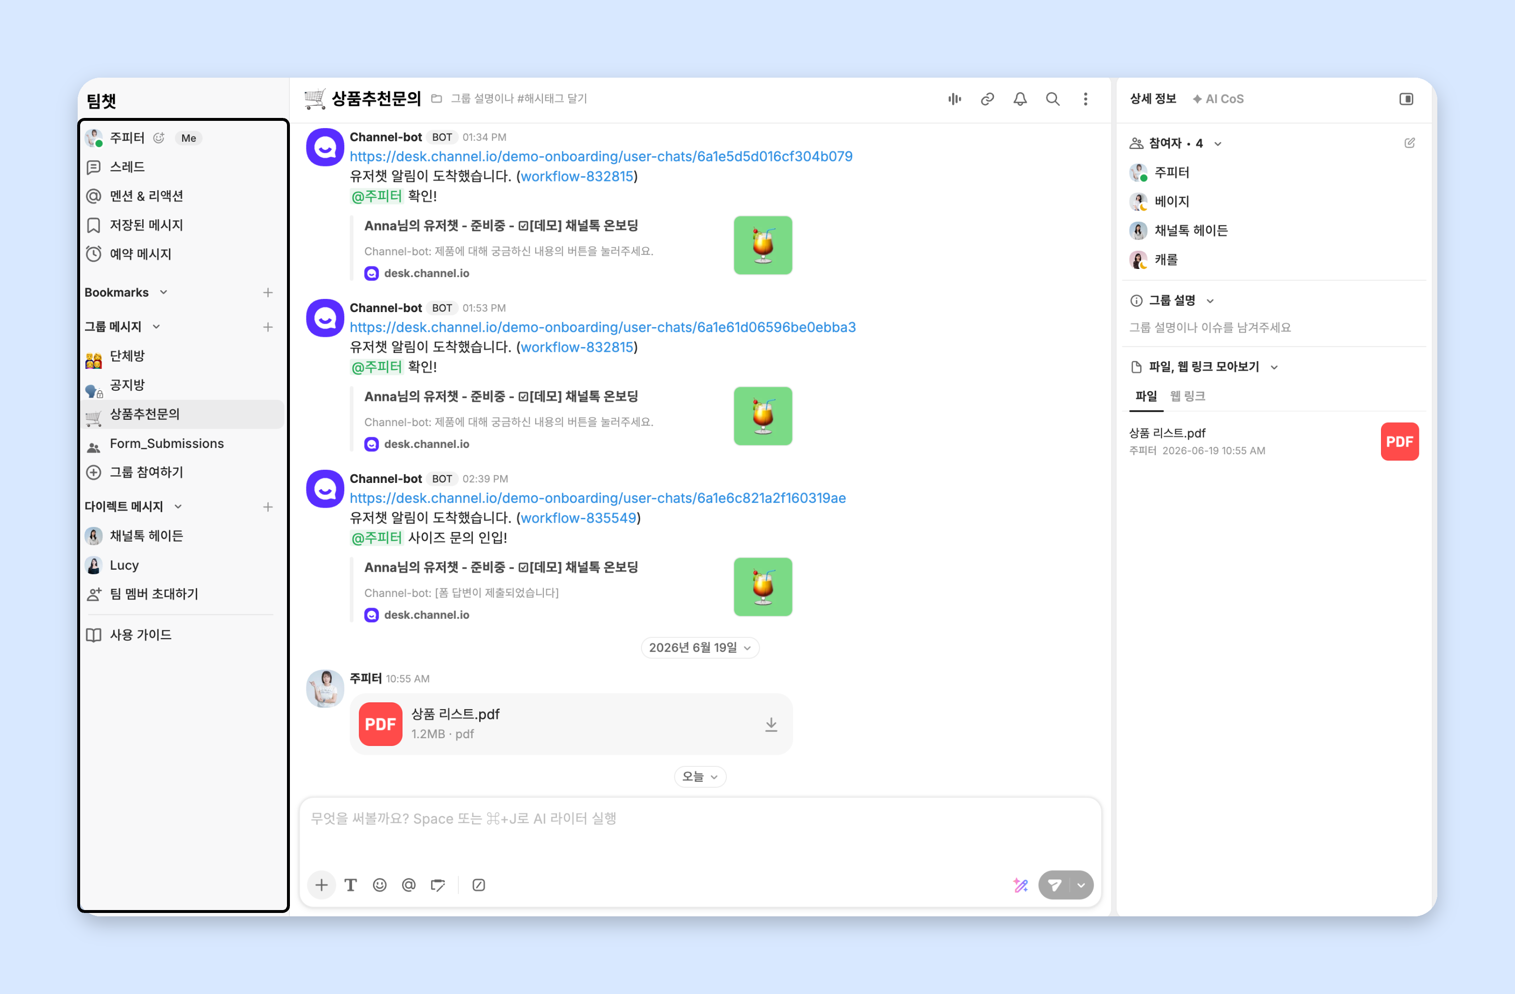The height and width of the screenshot is (994, 1515).
Task: Open 예약 메시지 in the sidebar
Action: (183, 254)
